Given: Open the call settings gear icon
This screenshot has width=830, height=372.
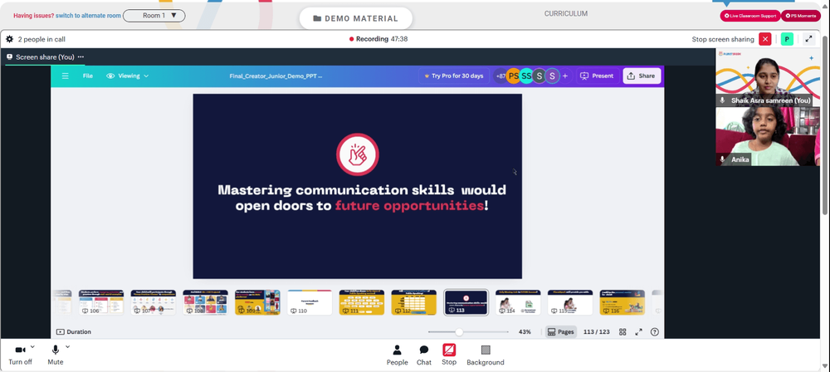Looking at the screenshot, I should tap(9, 39).
